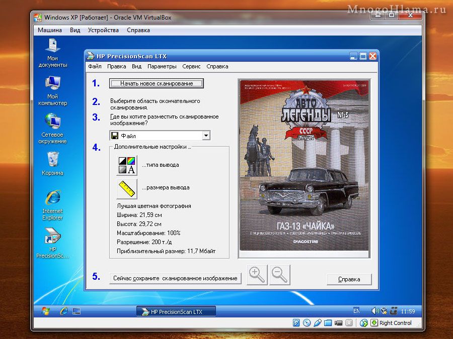Click HP PrecisionScan LTX taskbar button
The width and height of the screenshot is (453, 339).
pyautogui.click(x=176, y=311)
